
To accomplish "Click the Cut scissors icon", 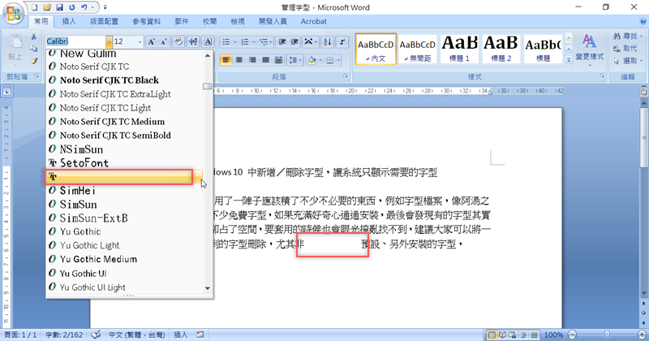I will [x=34, y=37].
